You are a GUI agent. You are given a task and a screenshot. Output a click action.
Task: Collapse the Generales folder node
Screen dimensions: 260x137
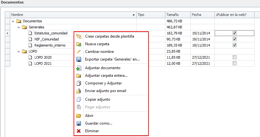(x=18, y=27)
